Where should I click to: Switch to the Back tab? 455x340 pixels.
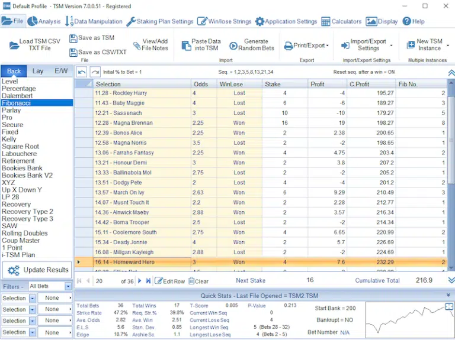coord(14,71)
